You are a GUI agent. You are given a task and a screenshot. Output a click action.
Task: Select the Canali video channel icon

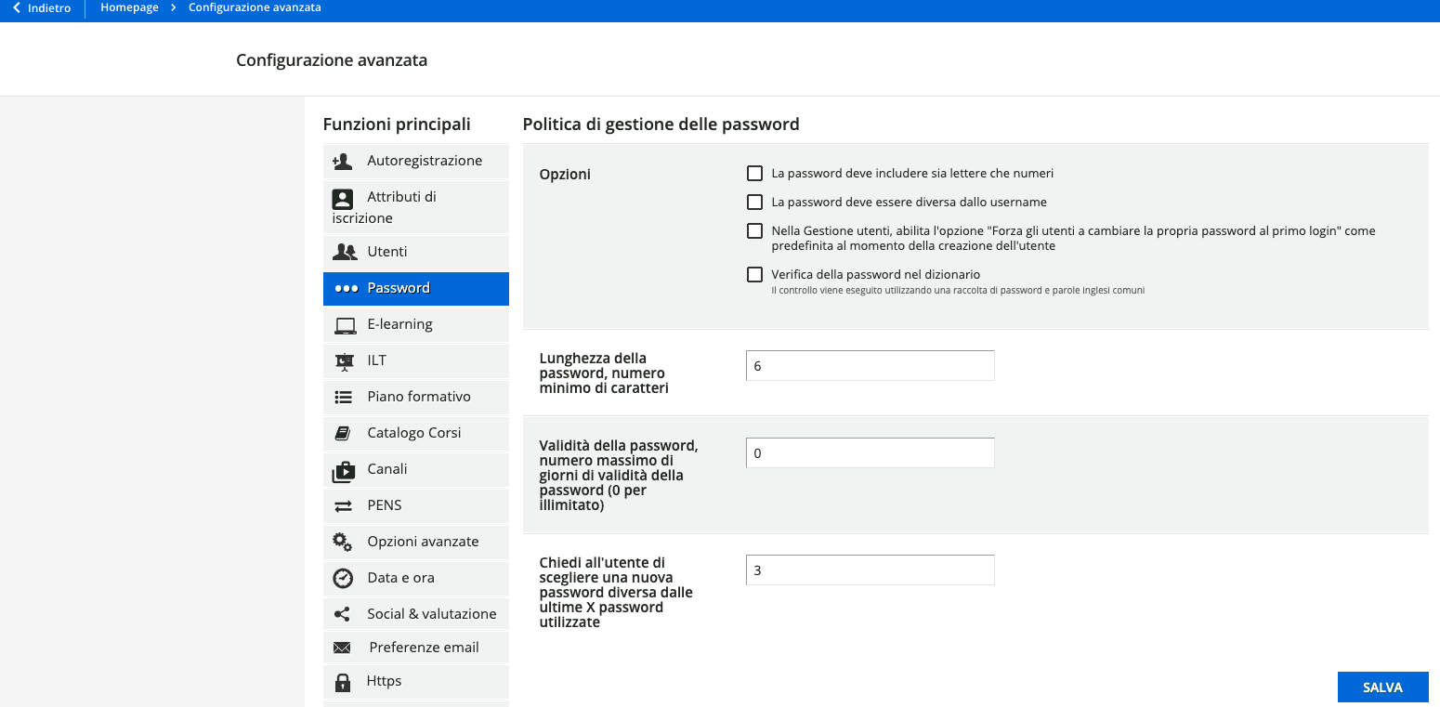coord(342,469)
